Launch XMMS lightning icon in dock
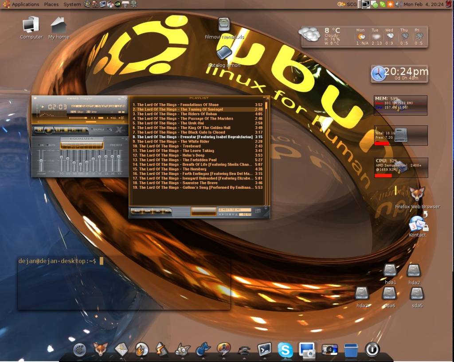 pos(162,349)
